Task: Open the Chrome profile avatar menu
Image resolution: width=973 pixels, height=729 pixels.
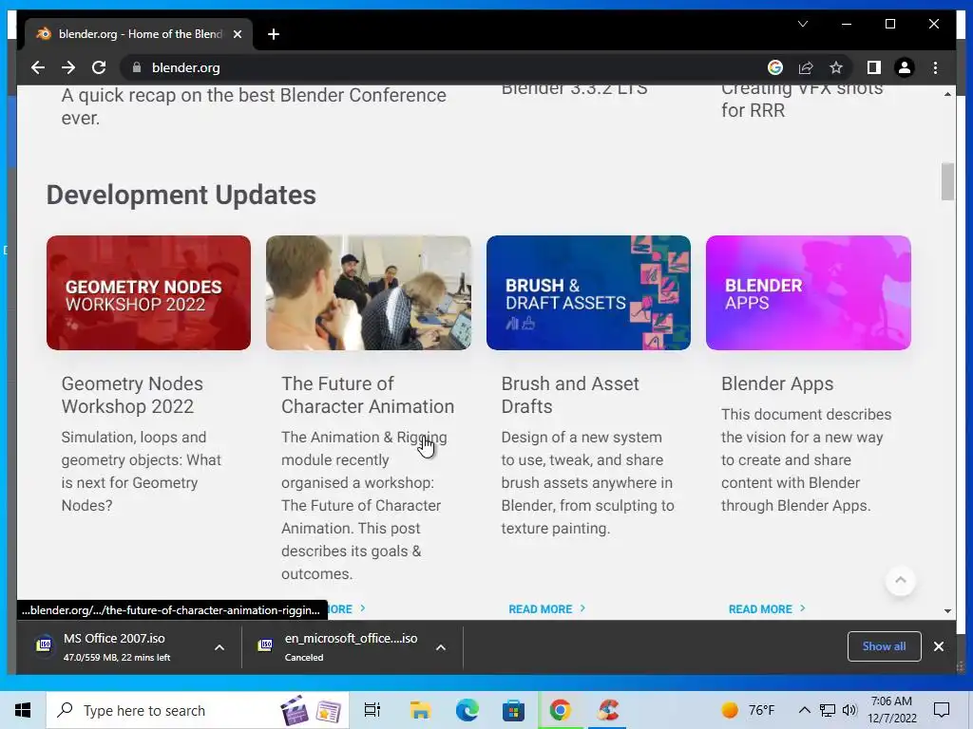Action: [905, 67]
